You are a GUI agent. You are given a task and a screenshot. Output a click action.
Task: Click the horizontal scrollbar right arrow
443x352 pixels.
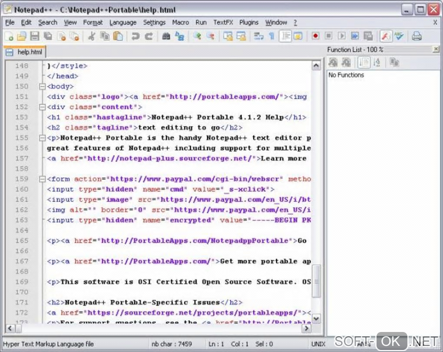click(x=306, y=328)
